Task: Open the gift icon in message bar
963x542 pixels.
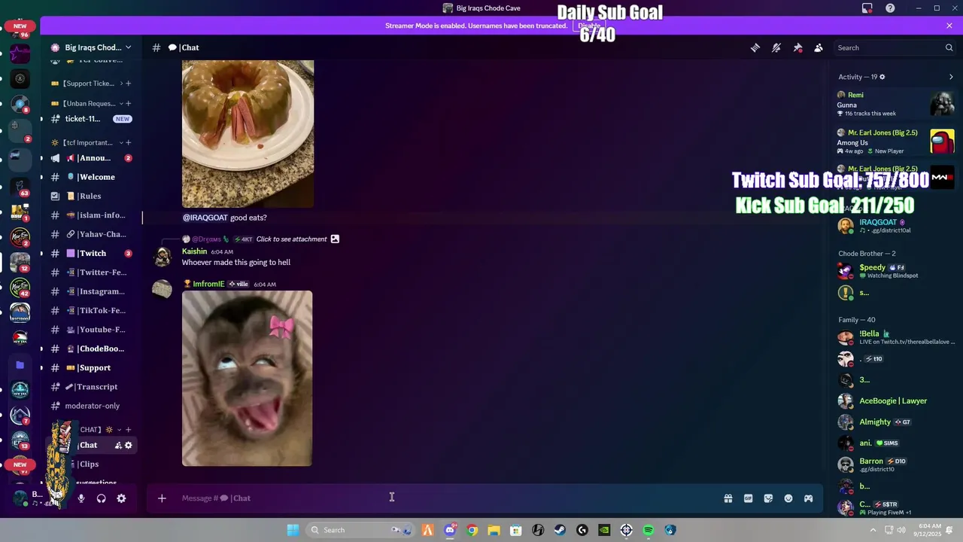Action: point(728,498)
